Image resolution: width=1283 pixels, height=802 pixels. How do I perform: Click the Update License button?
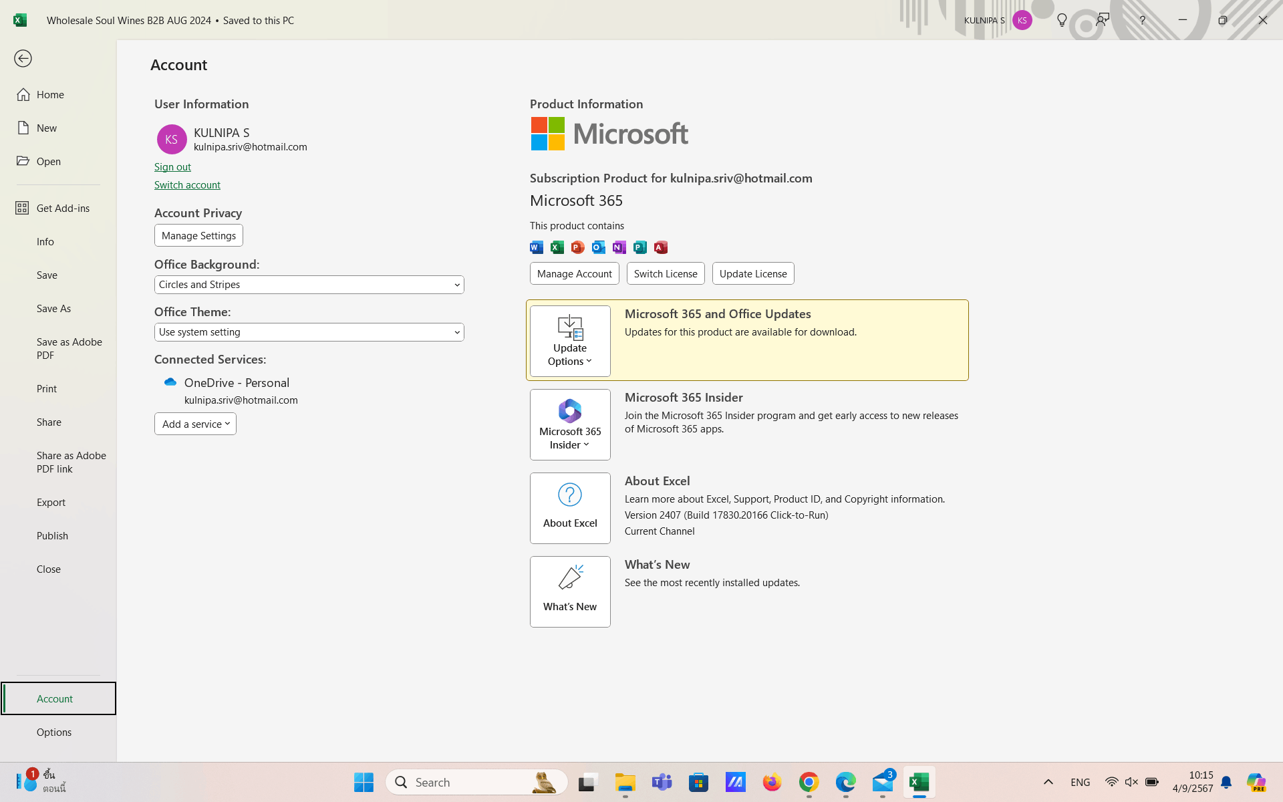(x=753, y=273)
